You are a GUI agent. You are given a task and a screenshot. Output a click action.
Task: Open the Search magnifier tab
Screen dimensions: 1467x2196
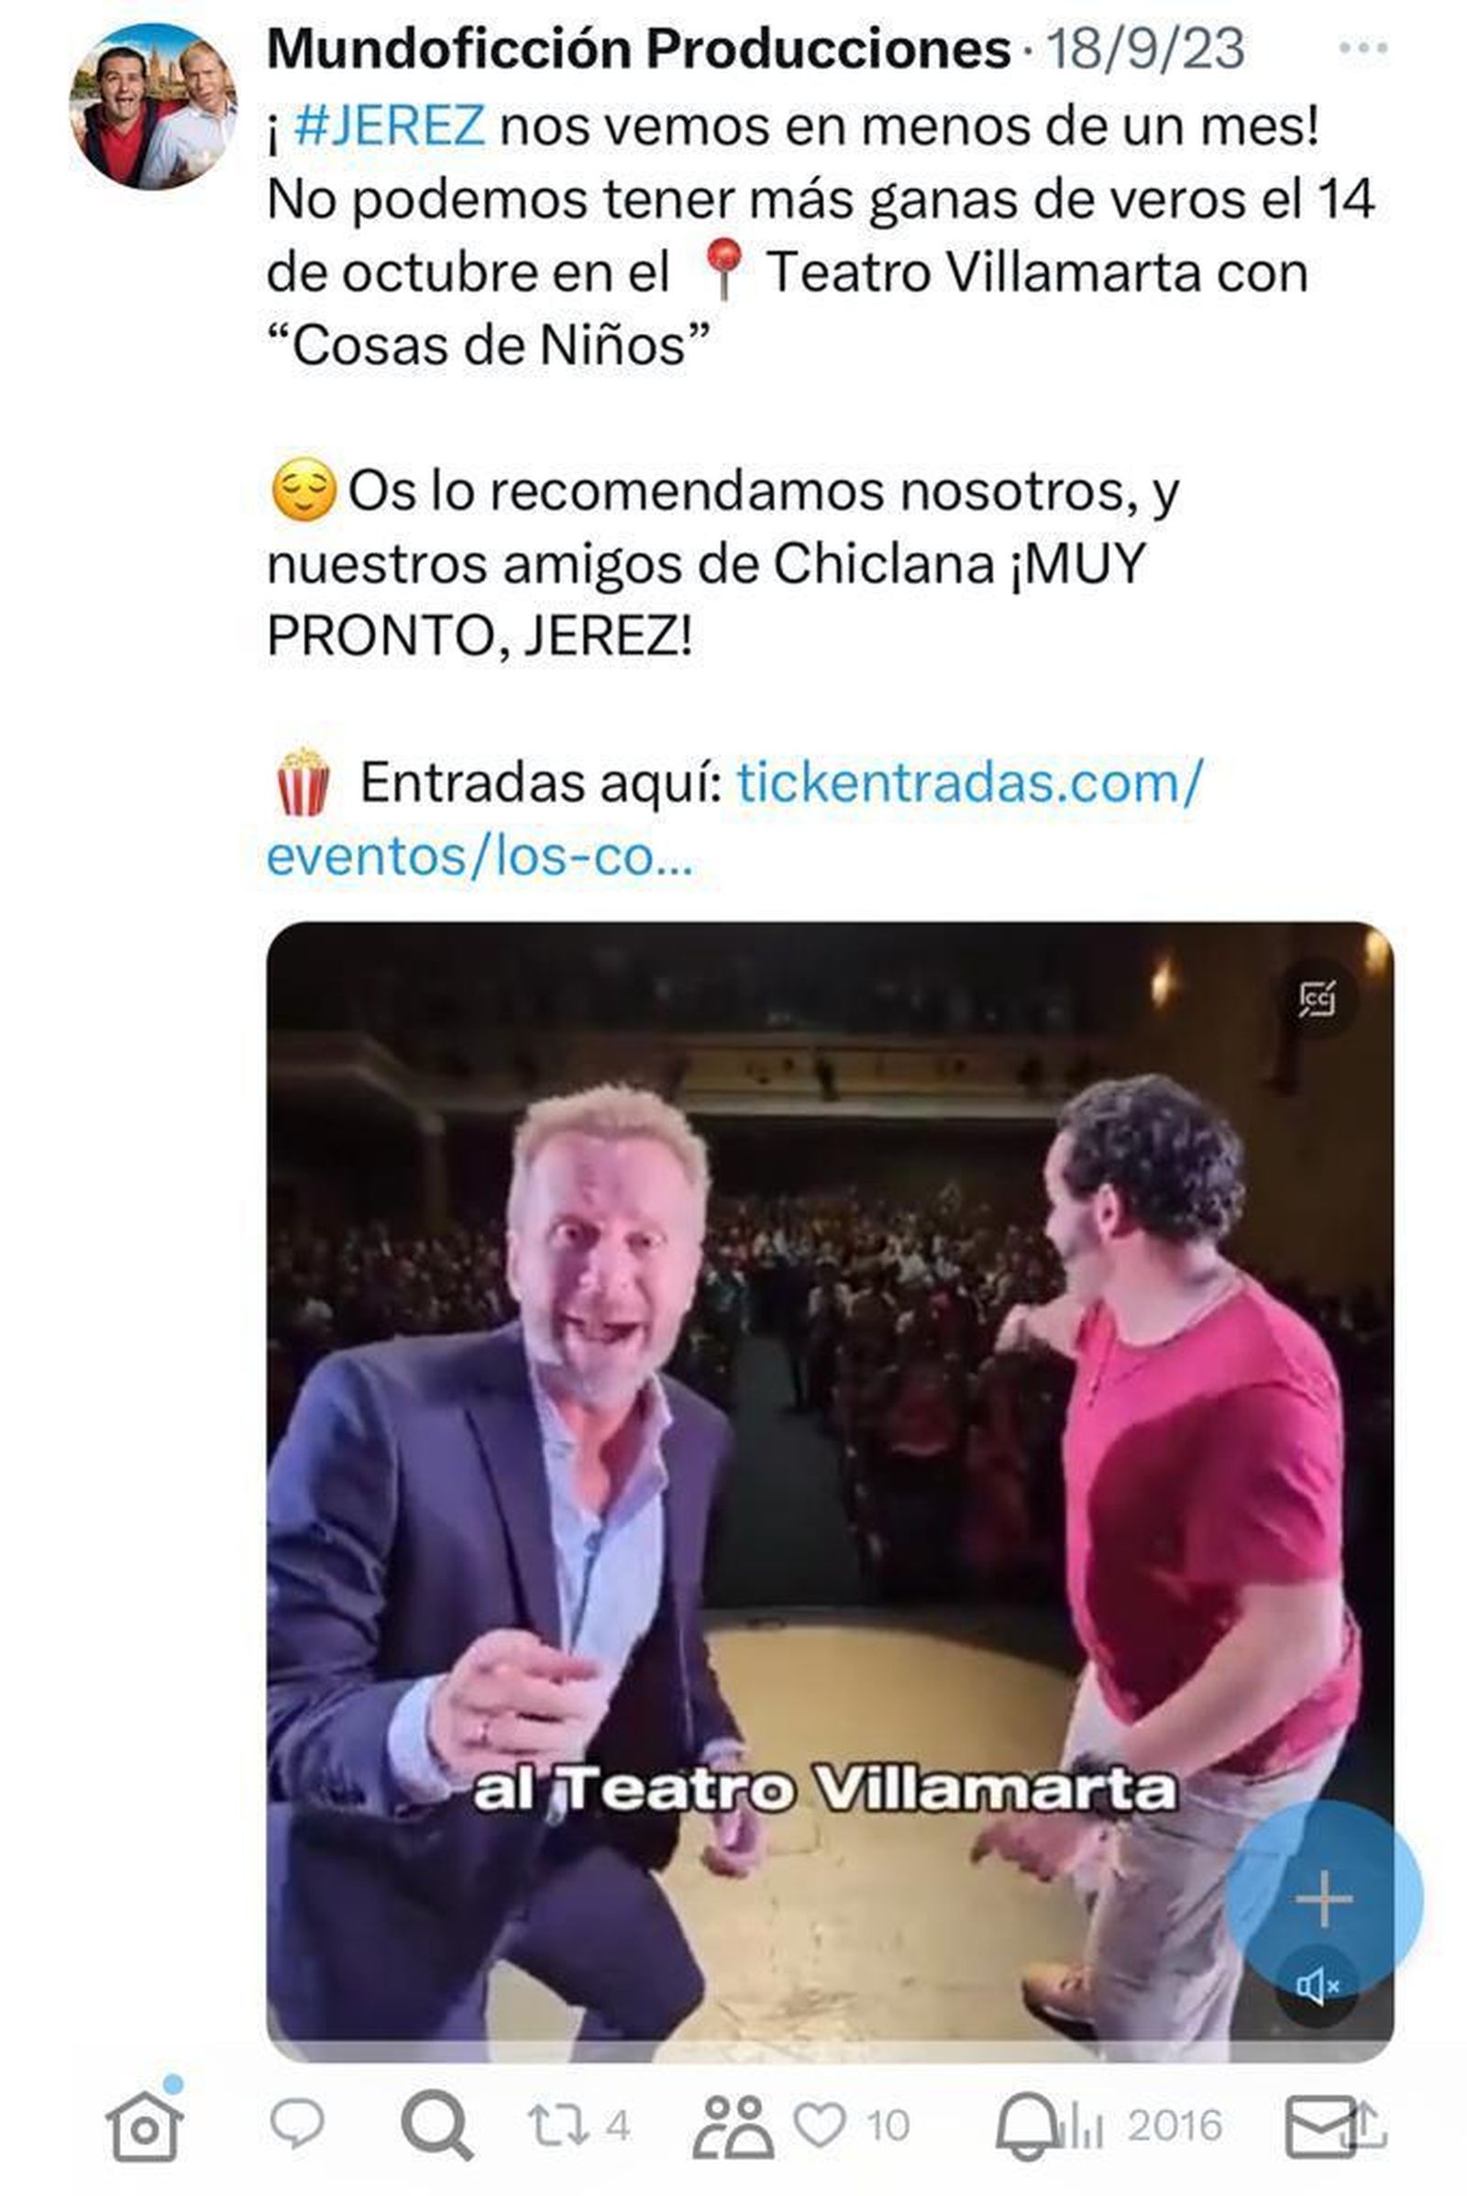(x=436, y=2124)
